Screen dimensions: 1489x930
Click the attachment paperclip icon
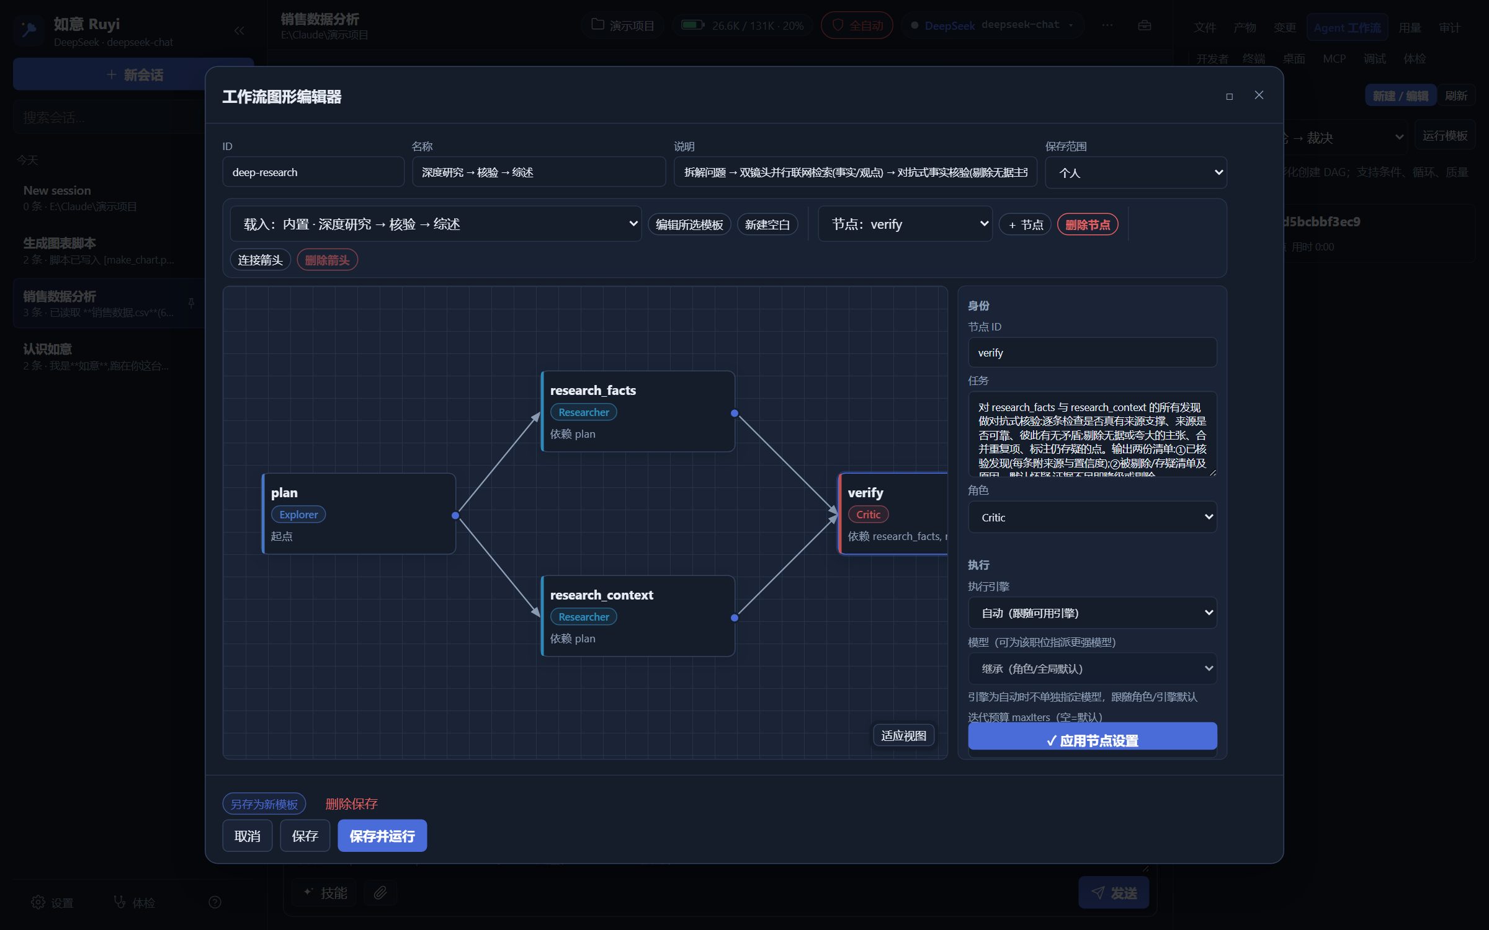coord(380,892)
